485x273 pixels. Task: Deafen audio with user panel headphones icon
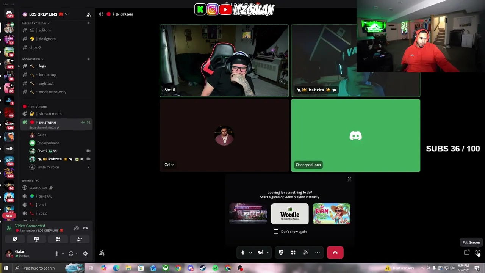click(x=71, y=254)
